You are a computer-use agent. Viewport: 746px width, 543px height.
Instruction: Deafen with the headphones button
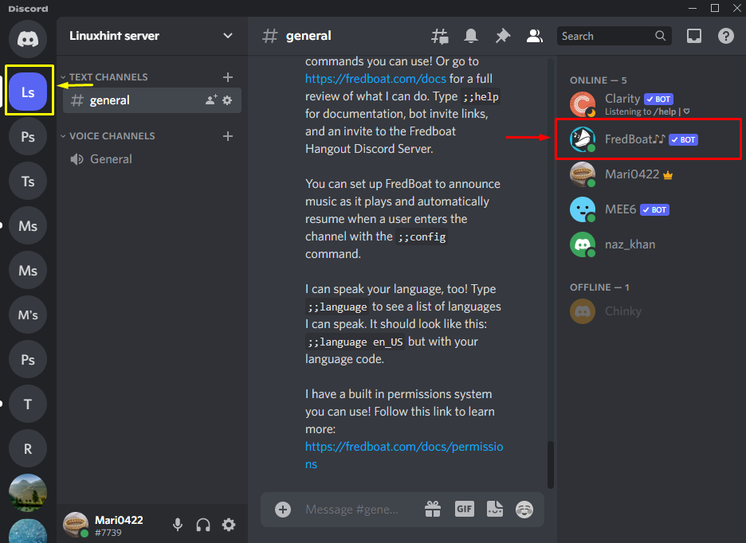coord(203,525)
